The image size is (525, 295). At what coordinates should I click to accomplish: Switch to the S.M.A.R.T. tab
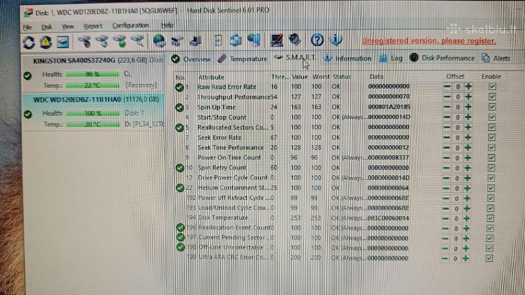[294, 58]
